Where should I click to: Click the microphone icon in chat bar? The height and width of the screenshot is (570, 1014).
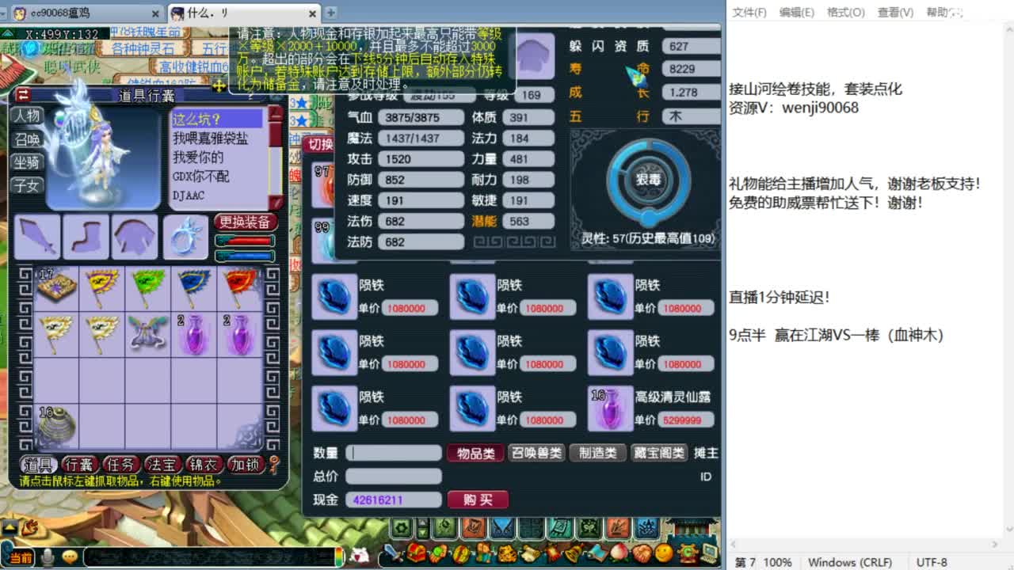48,557
